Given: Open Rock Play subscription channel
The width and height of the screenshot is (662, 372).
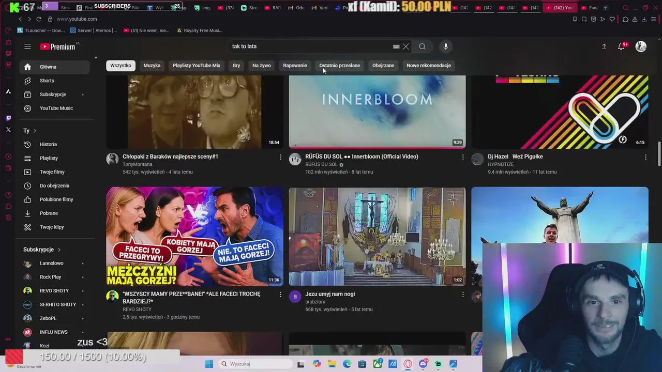Looking at the screenshot, I should (55, 277).
